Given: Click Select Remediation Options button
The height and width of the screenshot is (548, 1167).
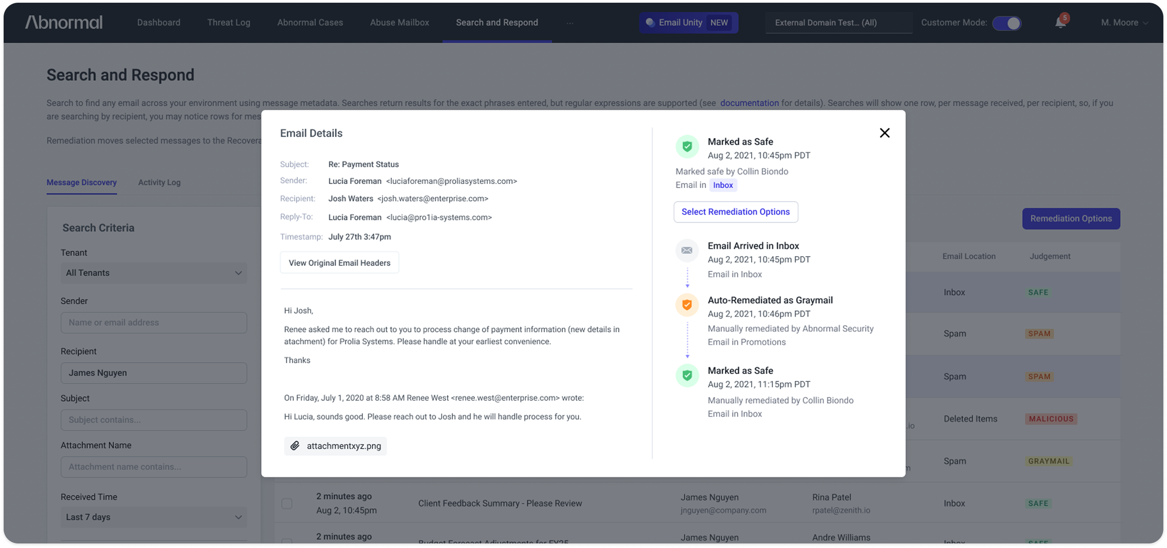Looking at the screenshot, I should 735,212.
